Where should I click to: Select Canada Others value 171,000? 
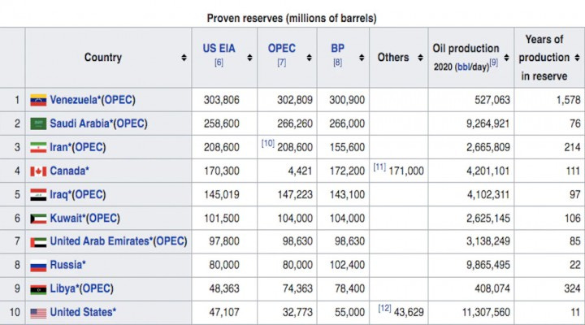pos(406,171)
